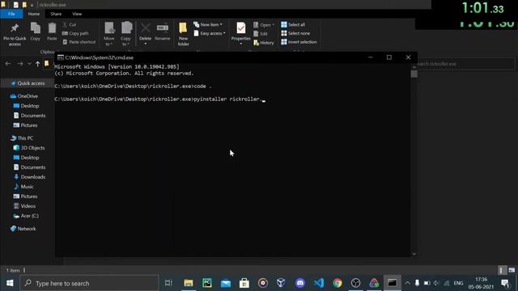This screenshot has width=518, height=291.
Task: Create a New folder from ribbon
Action: coord(183,34)
